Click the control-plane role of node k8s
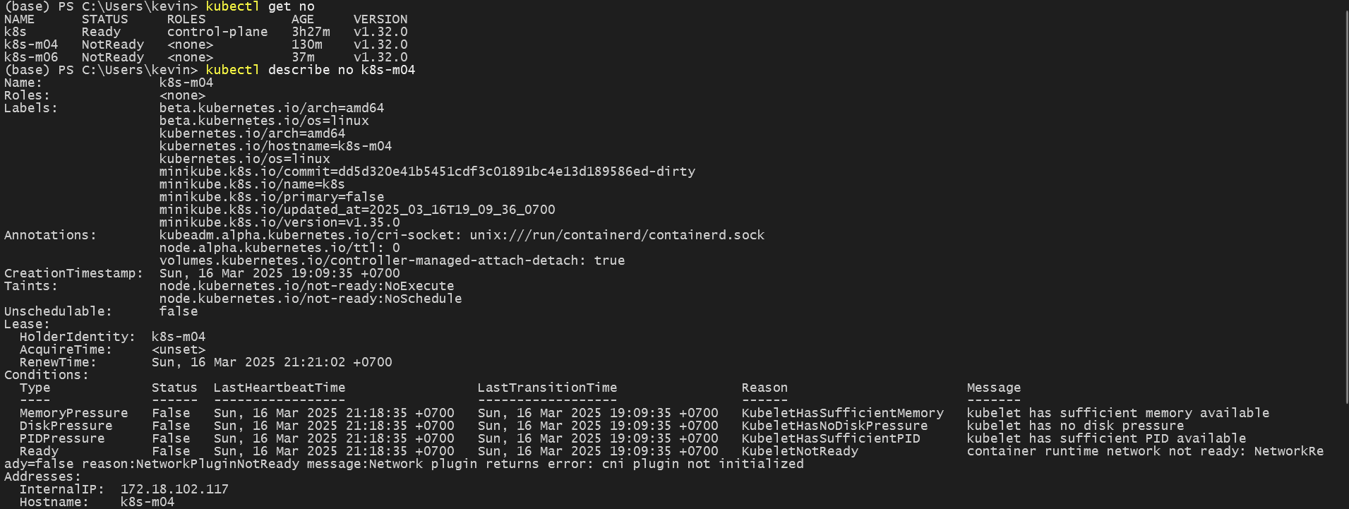Viewport: 1349px width, 509px height. coord(217,32)
